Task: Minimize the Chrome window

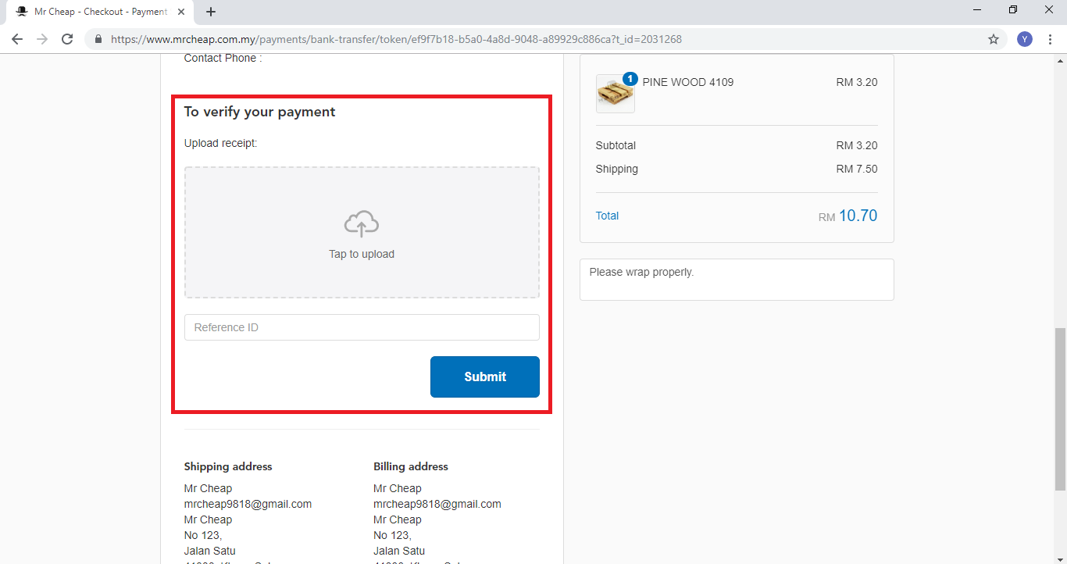Action: tap(977, 10)
